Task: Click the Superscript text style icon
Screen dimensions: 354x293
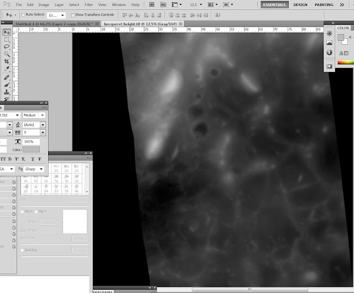Action: click(x=17, y=159)
